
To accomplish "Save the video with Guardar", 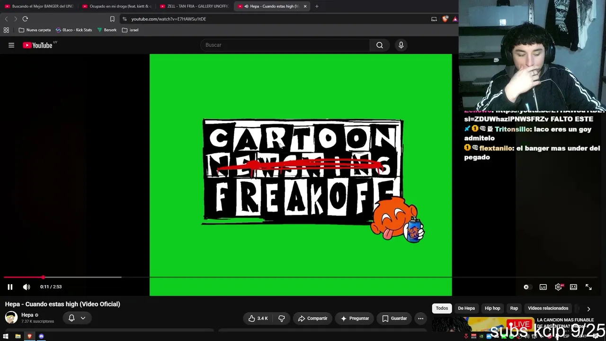I will tap(394, 318).
